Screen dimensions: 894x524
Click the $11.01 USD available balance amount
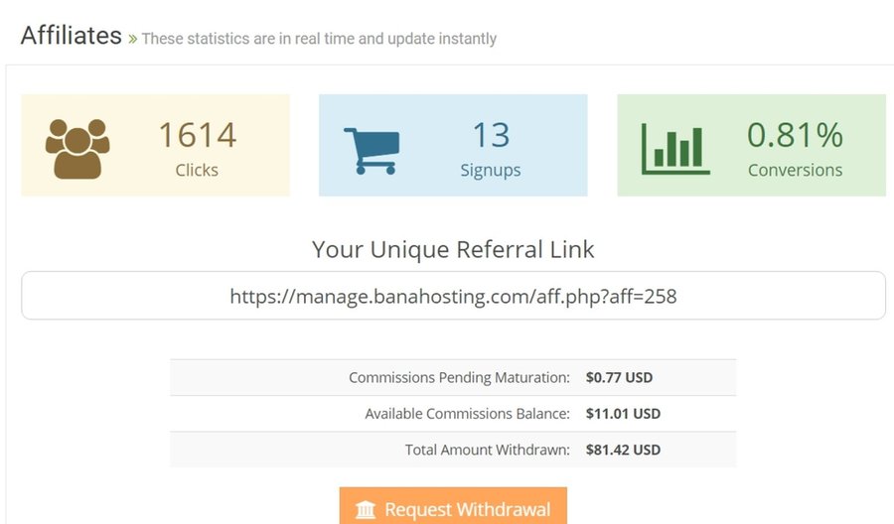click(623, 414)
